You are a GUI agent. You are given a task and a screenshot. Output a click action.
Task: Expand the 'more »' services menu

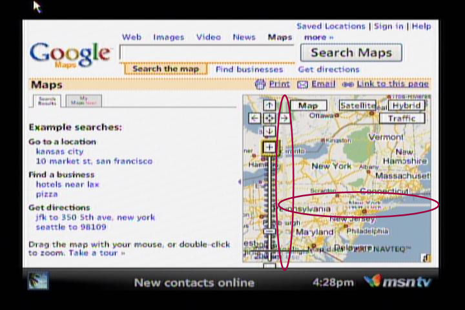pyautogui.click(x=319, y=37)
